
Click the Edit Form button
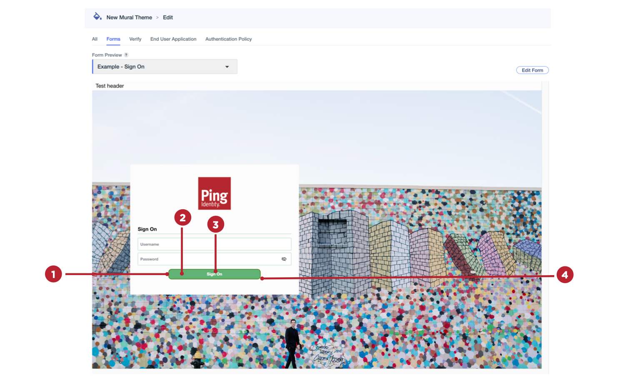(x=532, y=70)
